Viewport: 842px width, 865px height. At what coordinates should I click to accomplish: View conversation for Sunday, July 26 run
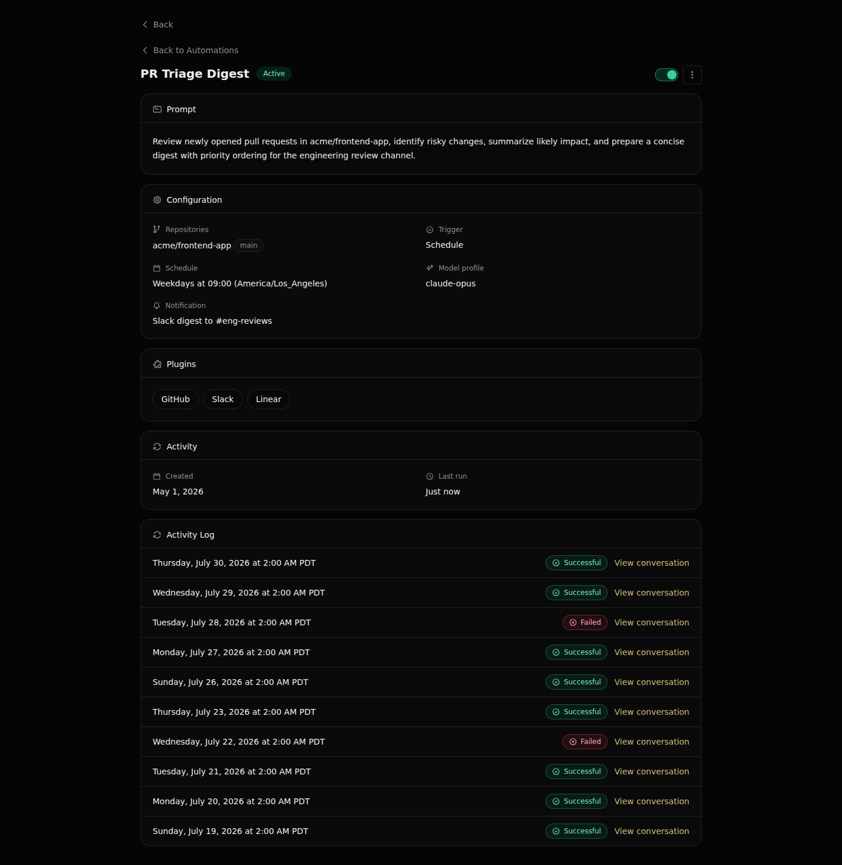(x=651, y=682)
